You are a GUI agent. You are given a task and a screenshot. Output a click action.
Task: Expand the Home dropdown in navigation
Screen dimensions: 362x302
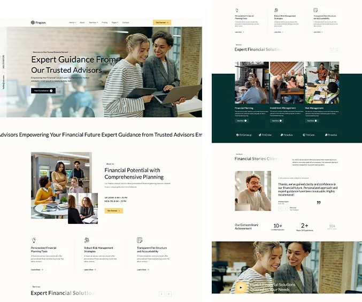coord(72,22)
